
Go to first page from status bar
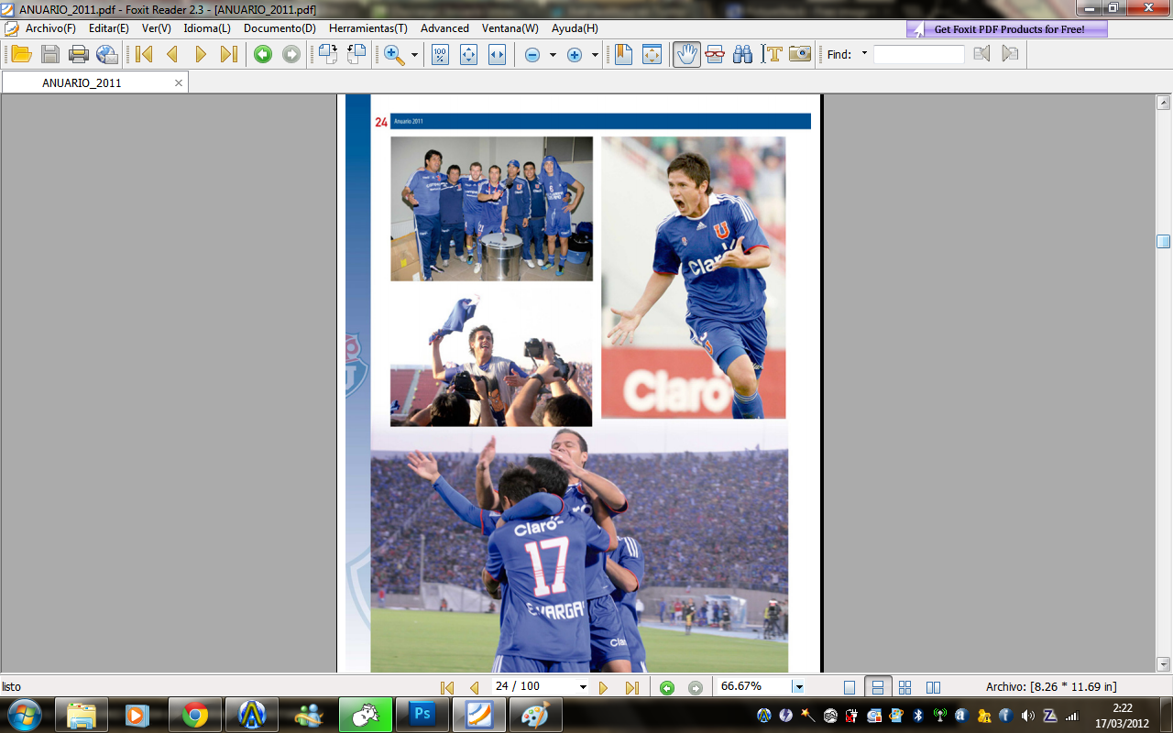pyautogui.click(x=447, y=687)
